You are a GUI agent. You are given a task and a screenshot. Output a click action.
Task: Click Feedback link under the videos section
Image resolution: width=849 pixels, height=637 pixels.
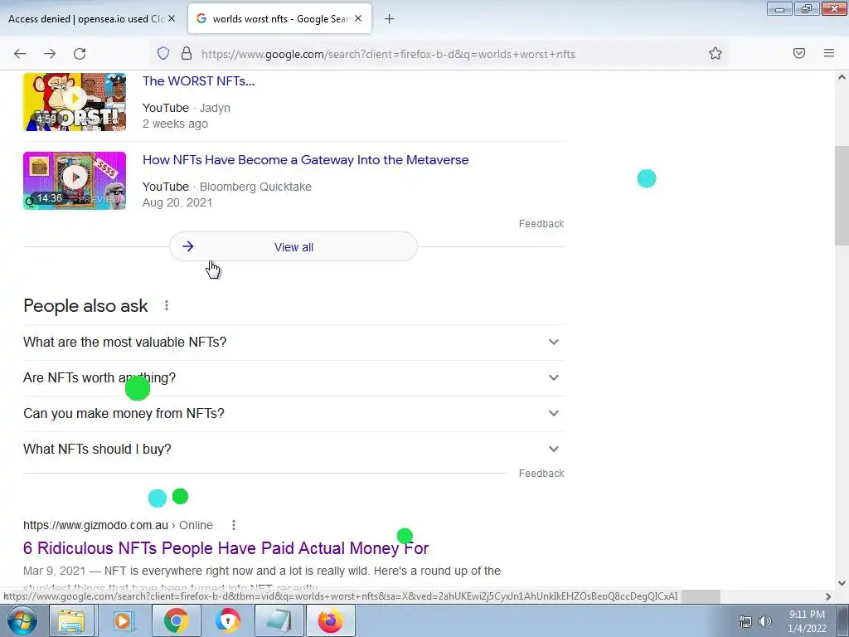[x=541, y=224]
